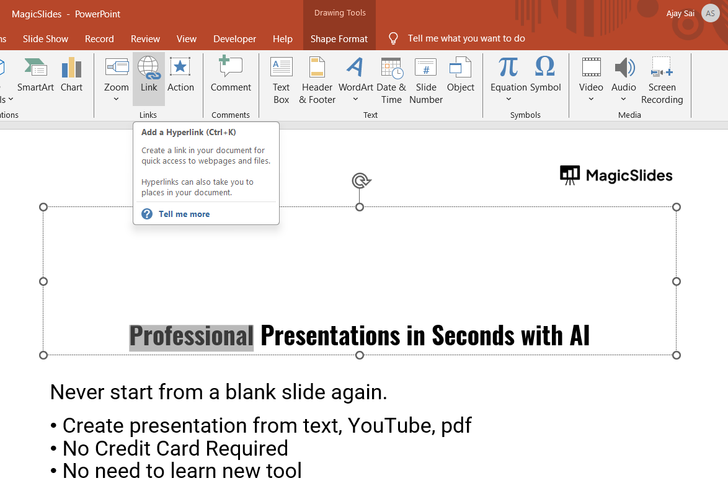Insert an Object
The height and width of the screenshot is (486, 728).
(x=461, y=75)
